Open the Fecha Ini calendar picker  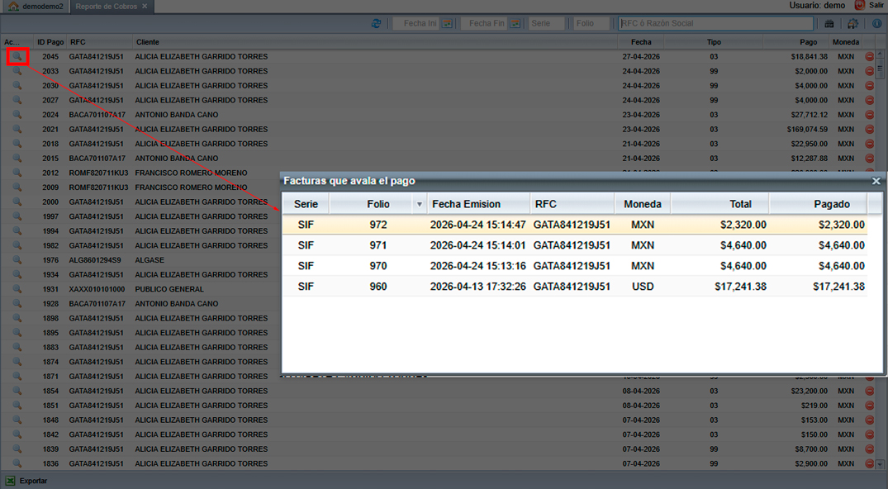coord(447,24)
